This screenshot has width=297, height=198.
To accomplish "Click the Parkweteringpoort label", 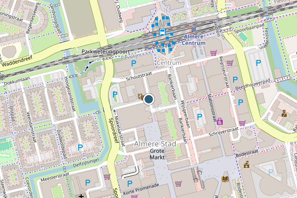I will pyautogui.click(x=106, y=51).
